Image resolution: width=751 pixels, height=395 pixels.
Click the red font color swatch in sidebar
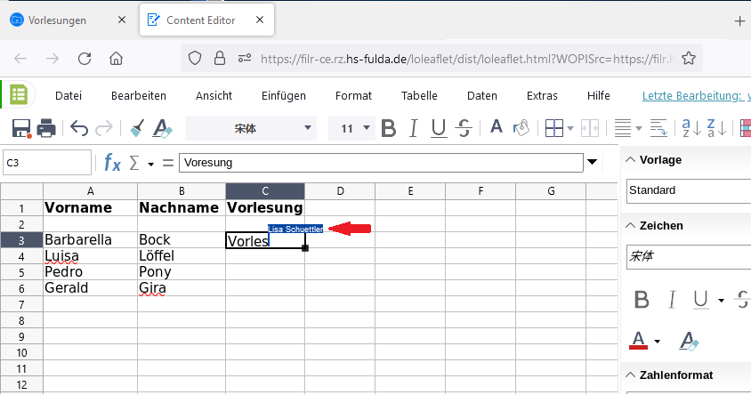(x=638, y=340)
